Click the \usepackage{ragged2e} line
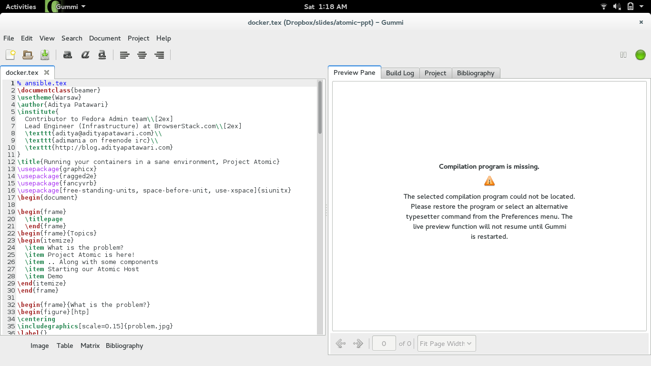Image resolution: width=651 pixels, height=366 pixels. [57, 176]
